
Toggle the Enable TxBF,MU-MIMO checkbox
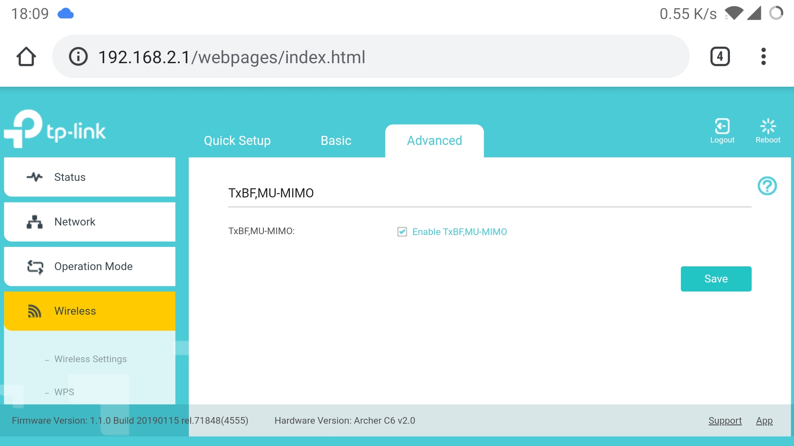point(402,232)
